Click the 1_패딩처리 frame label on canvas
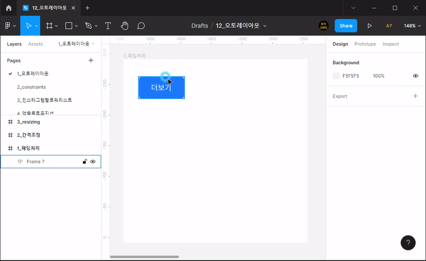The image size is (426, 261). tap(135, 56)
